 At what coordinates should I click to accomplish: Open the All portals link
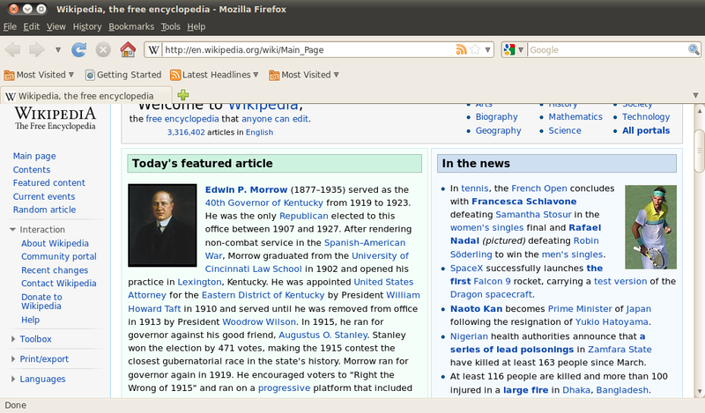point(646,130)
